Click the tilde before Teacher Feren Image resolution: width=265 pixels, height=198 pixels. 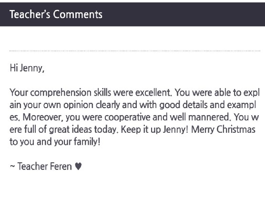(12, 166)
